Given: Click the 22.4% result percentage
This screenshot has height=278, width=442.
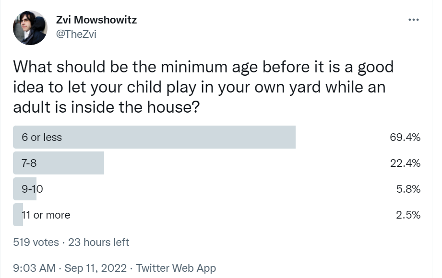Looking at the screenshot, I should coord(405,163).
